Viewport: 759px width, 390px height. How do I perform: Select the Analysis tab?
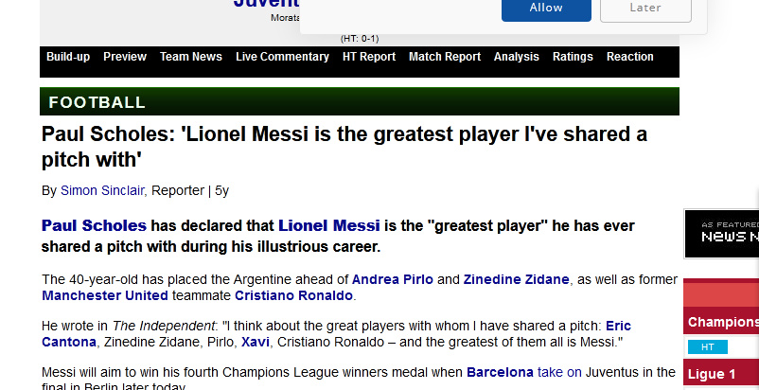pos(516,57)
